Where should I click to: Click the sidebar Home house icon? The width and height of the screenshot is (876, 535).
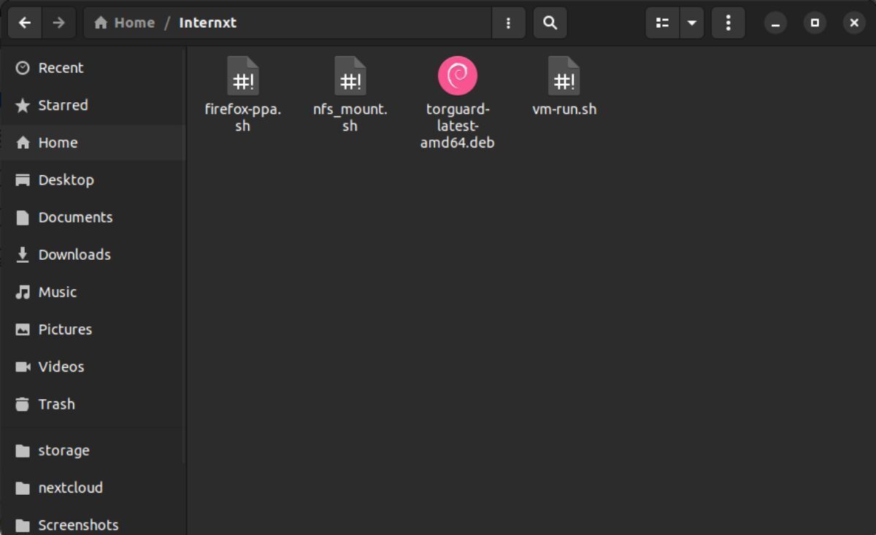(23, 142)
